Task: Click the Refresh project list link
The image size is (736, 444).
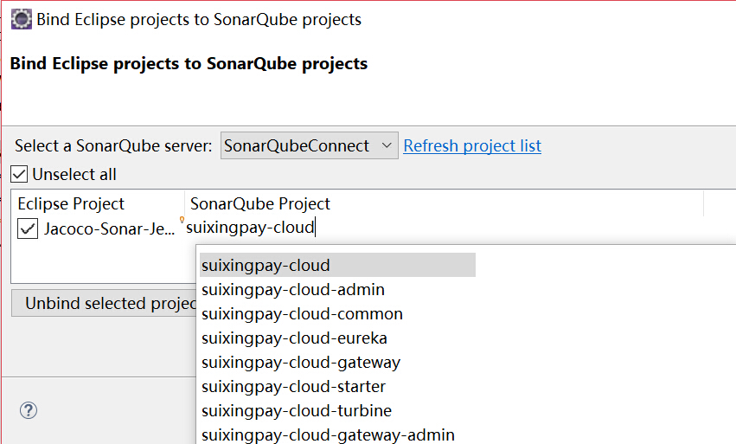Action: [472, 146]
